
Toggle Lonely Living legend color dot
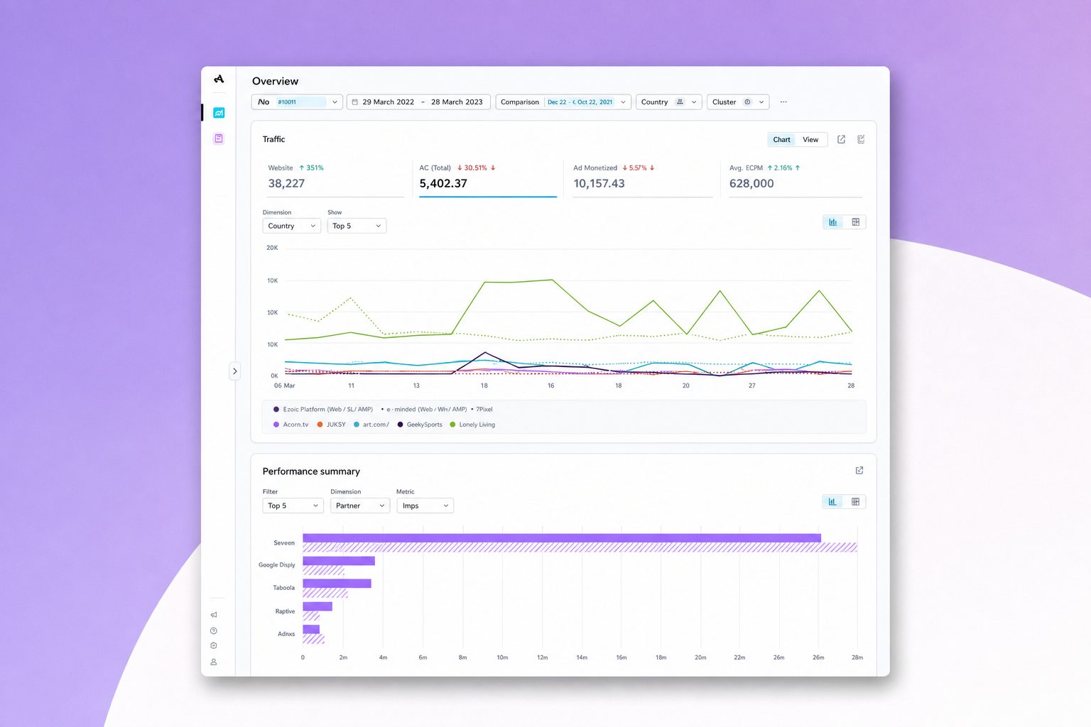(452, 425)
